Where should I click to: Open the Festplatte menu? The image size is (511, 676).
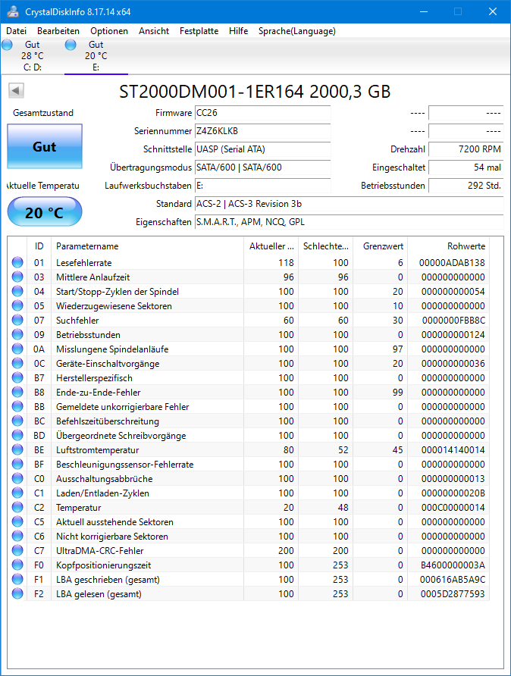(199, 31)
